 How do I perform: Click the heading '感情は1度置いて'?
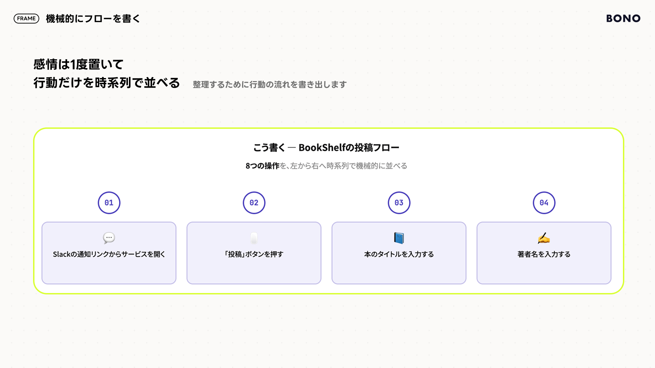point(78,64)
